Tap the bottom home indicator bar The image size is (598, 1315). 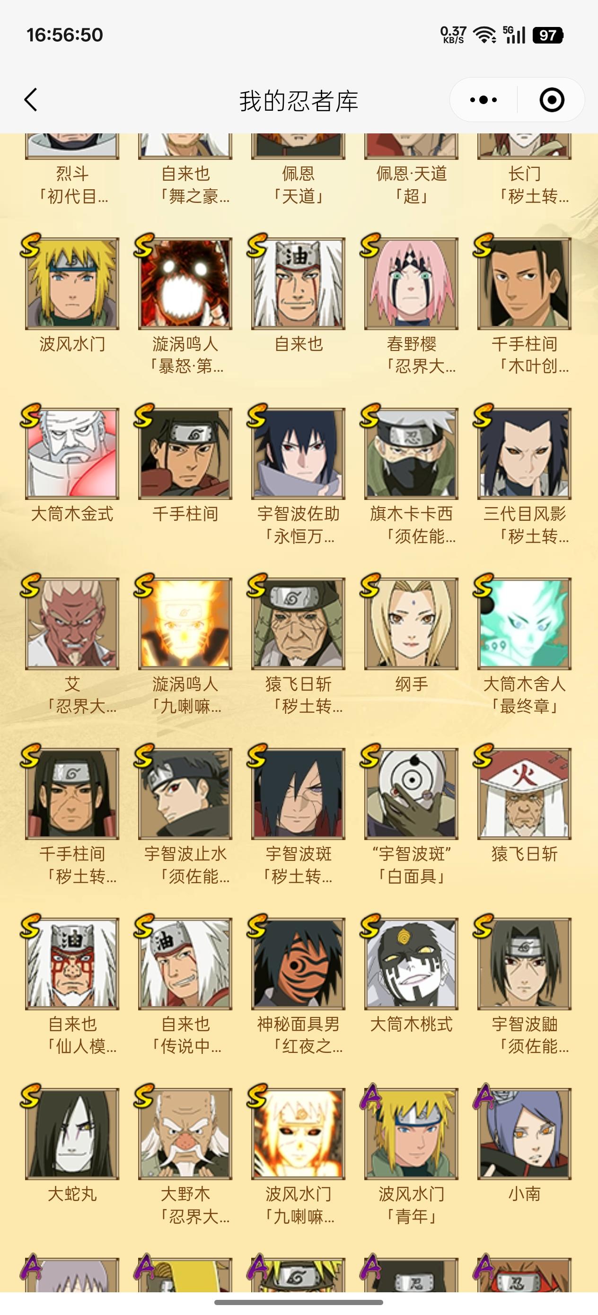(x=299, y=1302)
